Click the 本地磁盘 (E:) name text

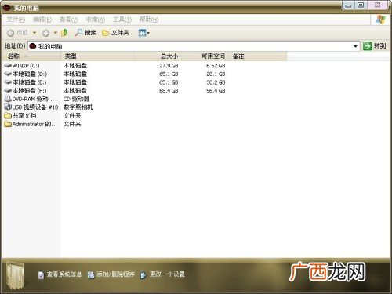pyautogui.click(x=30, y=82)
